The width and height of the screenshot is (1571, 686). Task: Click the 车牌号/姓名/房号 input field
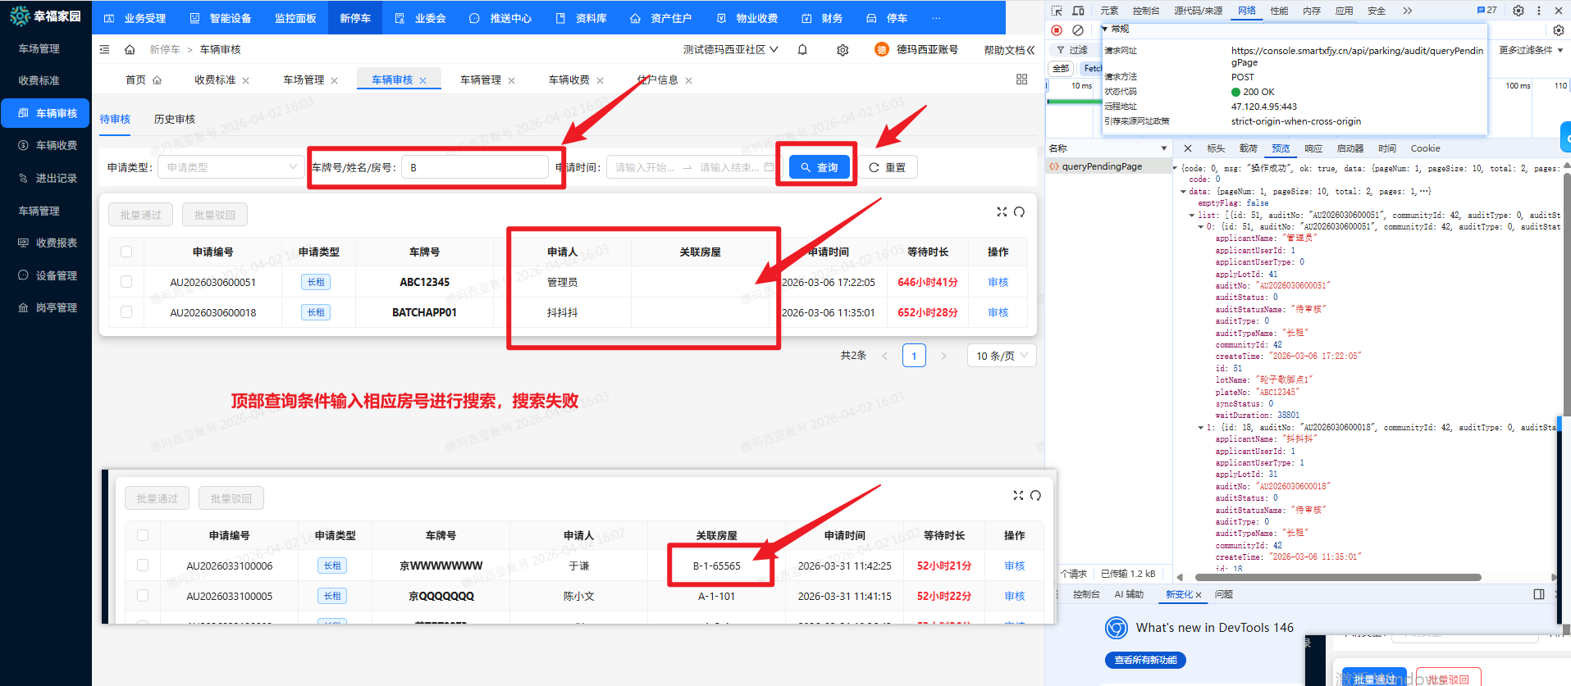[x=474, y=167]
